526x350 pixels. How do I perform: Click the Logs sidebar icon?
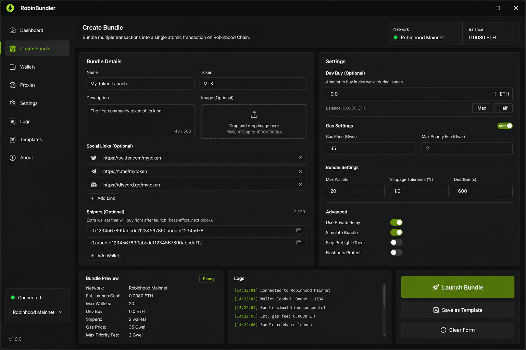(13, 121)
